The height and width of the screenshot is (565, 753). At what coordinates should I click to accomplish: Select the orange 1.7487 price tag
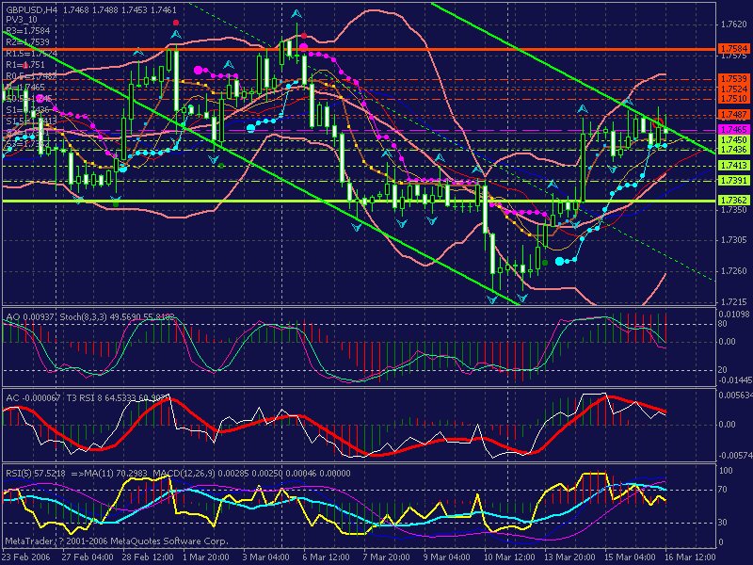pyautogui.click(x=733, y=114)
